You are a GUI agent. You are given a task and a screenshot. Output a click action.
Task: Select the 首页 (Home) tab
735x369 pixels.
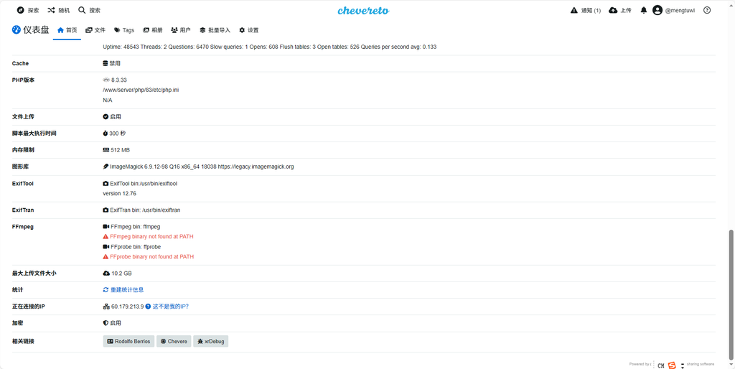pyautogui.click(x=67, y=30)
